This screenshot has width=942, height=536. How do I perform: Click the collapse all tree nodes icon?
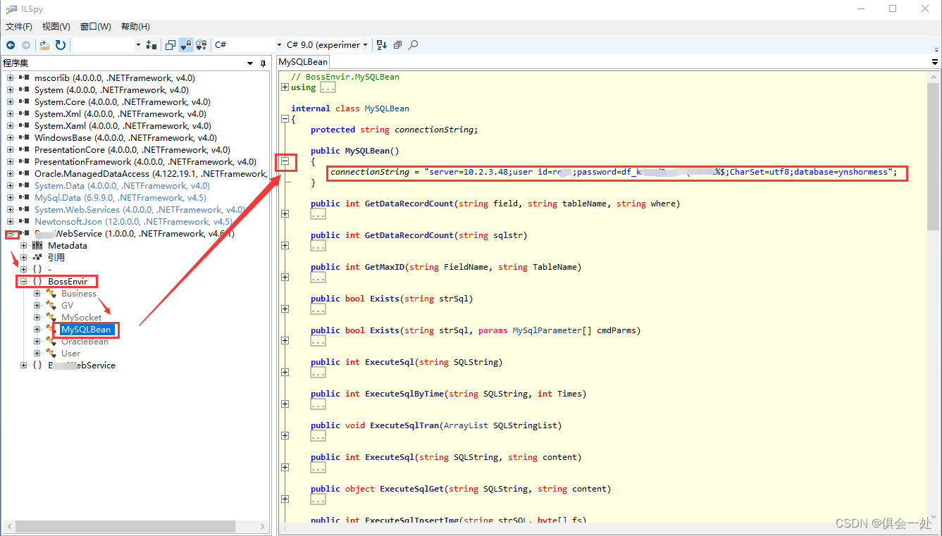[x=397, y=45]
